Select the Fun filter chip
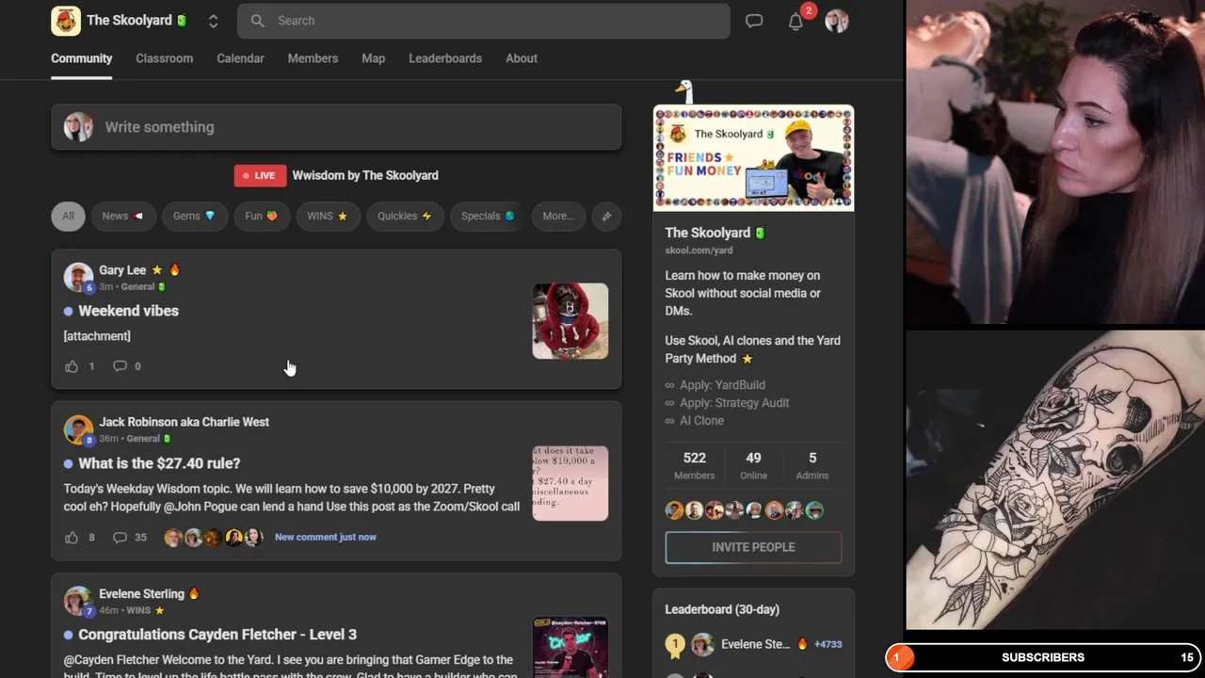1205x678 pixels. (261, 216)
